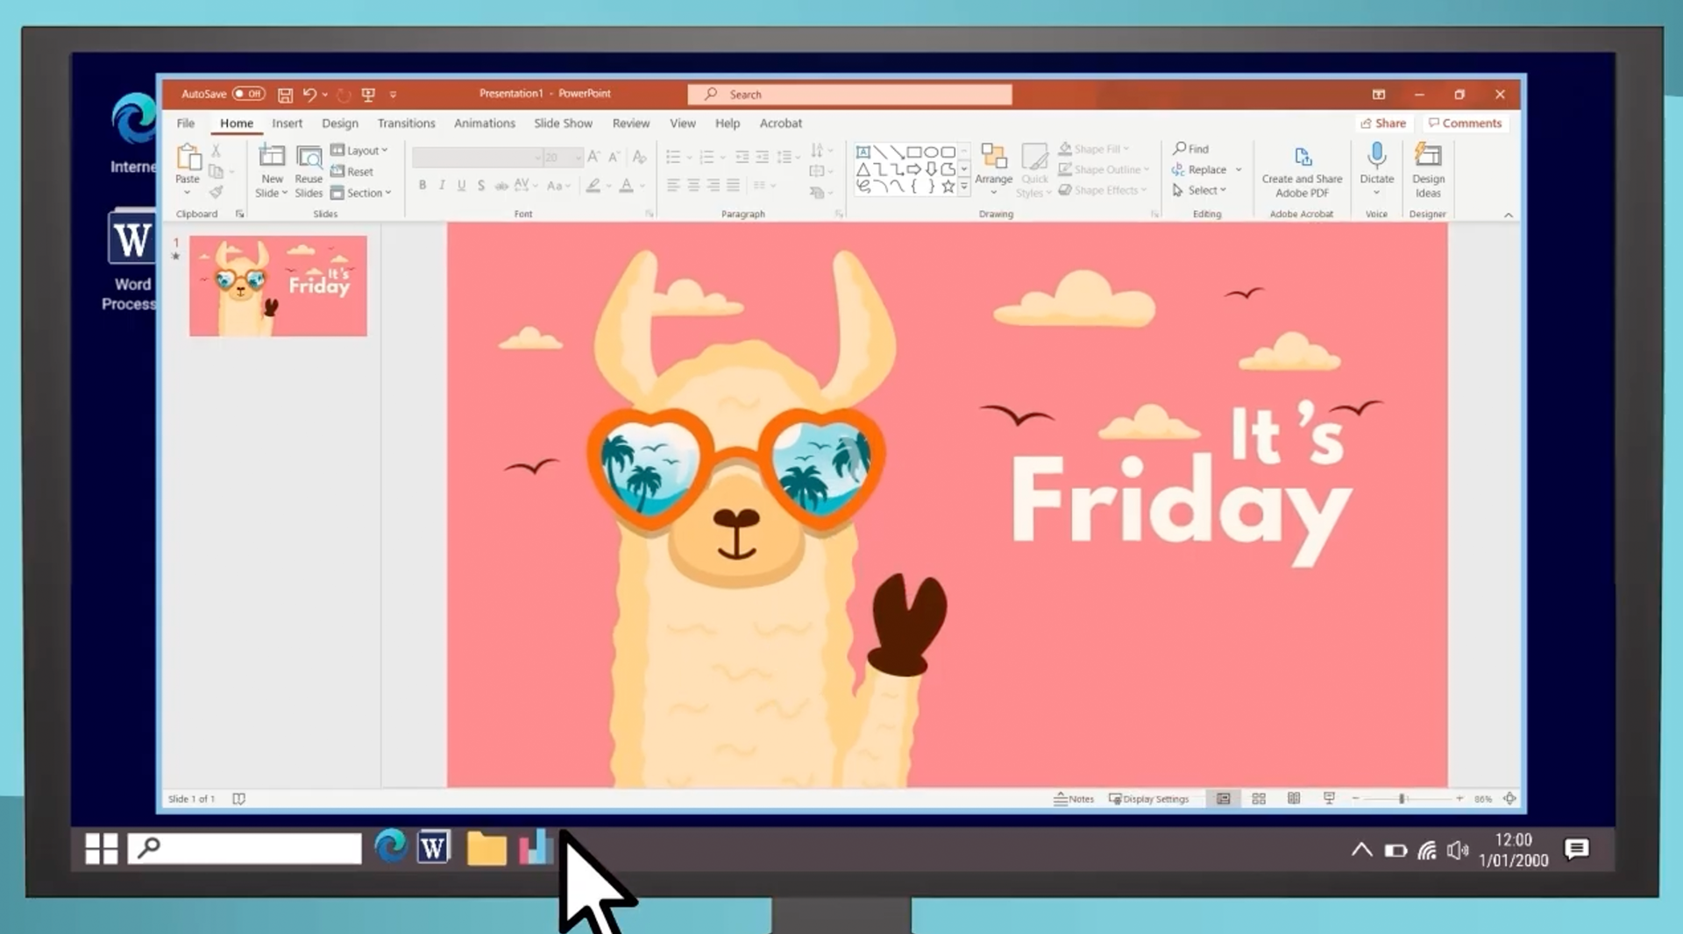Screen dimensions: 1683x934
Task: Open the Transitions tab
Action: [406, 124]
